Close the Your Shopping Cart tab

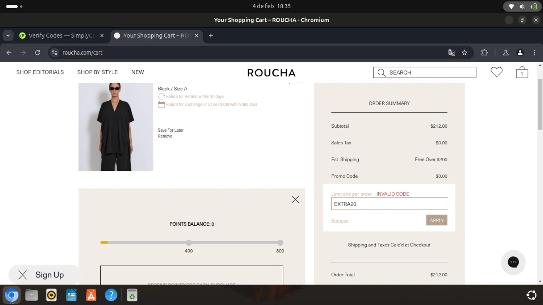pyautogui.click(x=197, y=35)
